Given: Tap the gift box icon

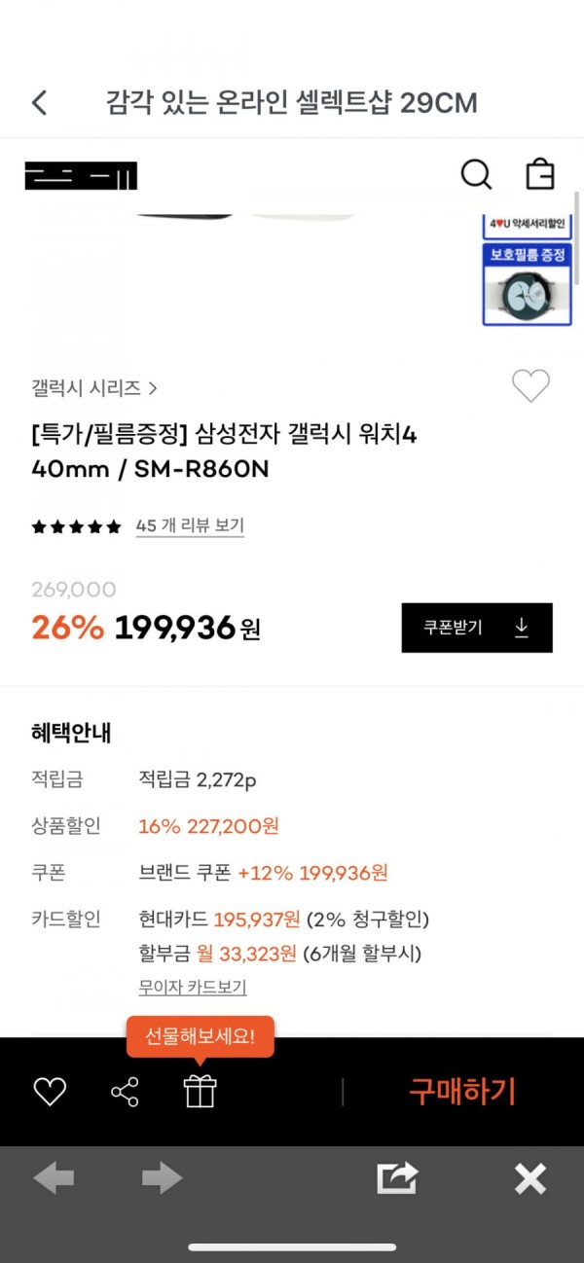Looking at the screenshot, I should click(201, 1091).
